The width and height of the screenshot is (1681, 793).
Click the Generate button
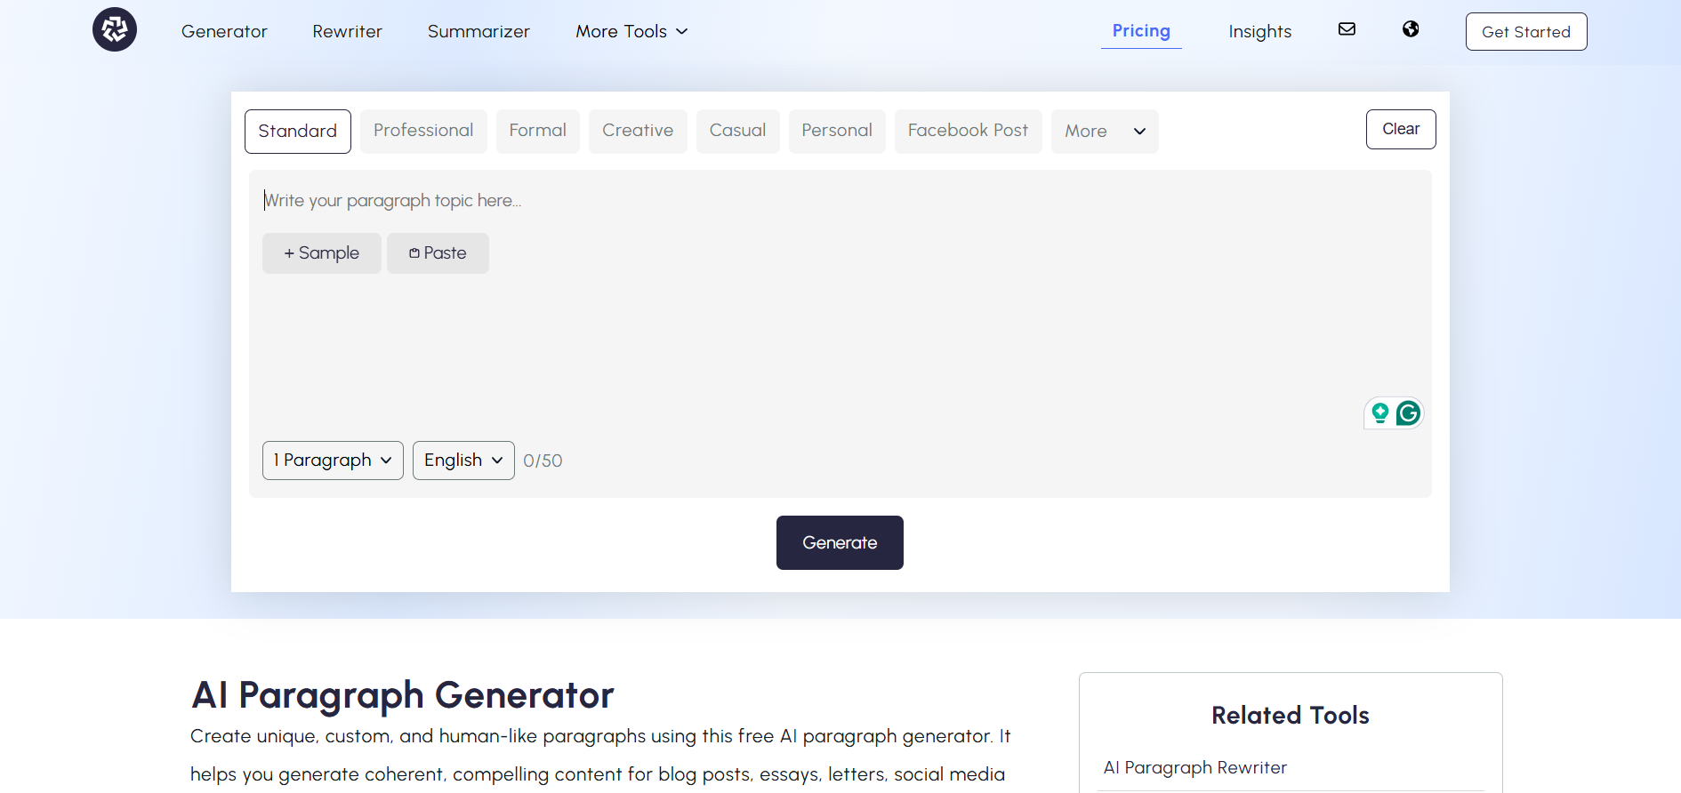click(840, 542)
